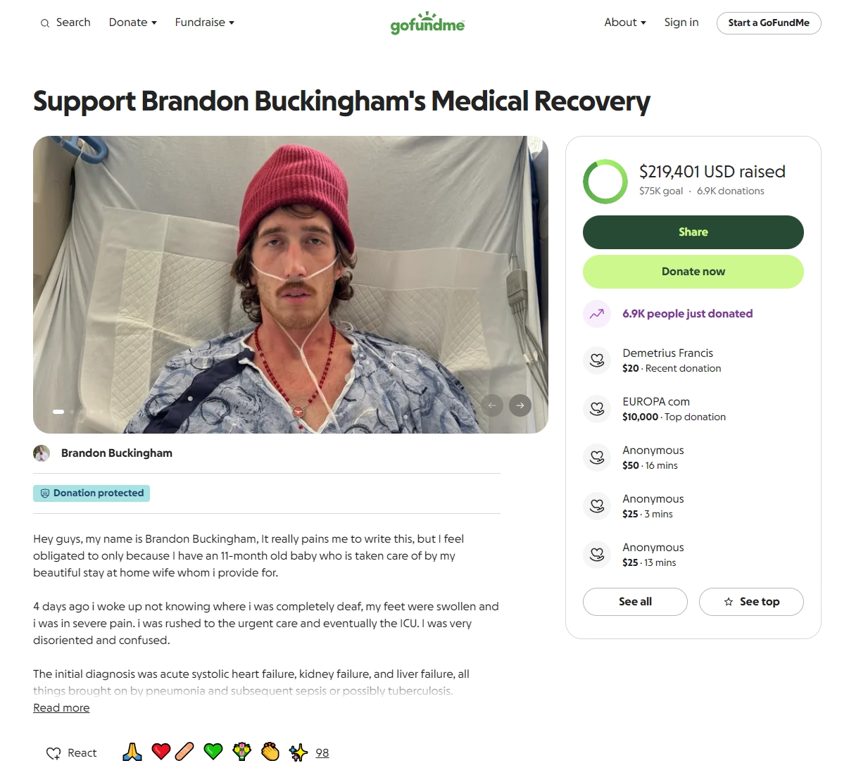Click the red heart reaction emoji
Screen dimensions: 868x775
click(x=161, y=752)
